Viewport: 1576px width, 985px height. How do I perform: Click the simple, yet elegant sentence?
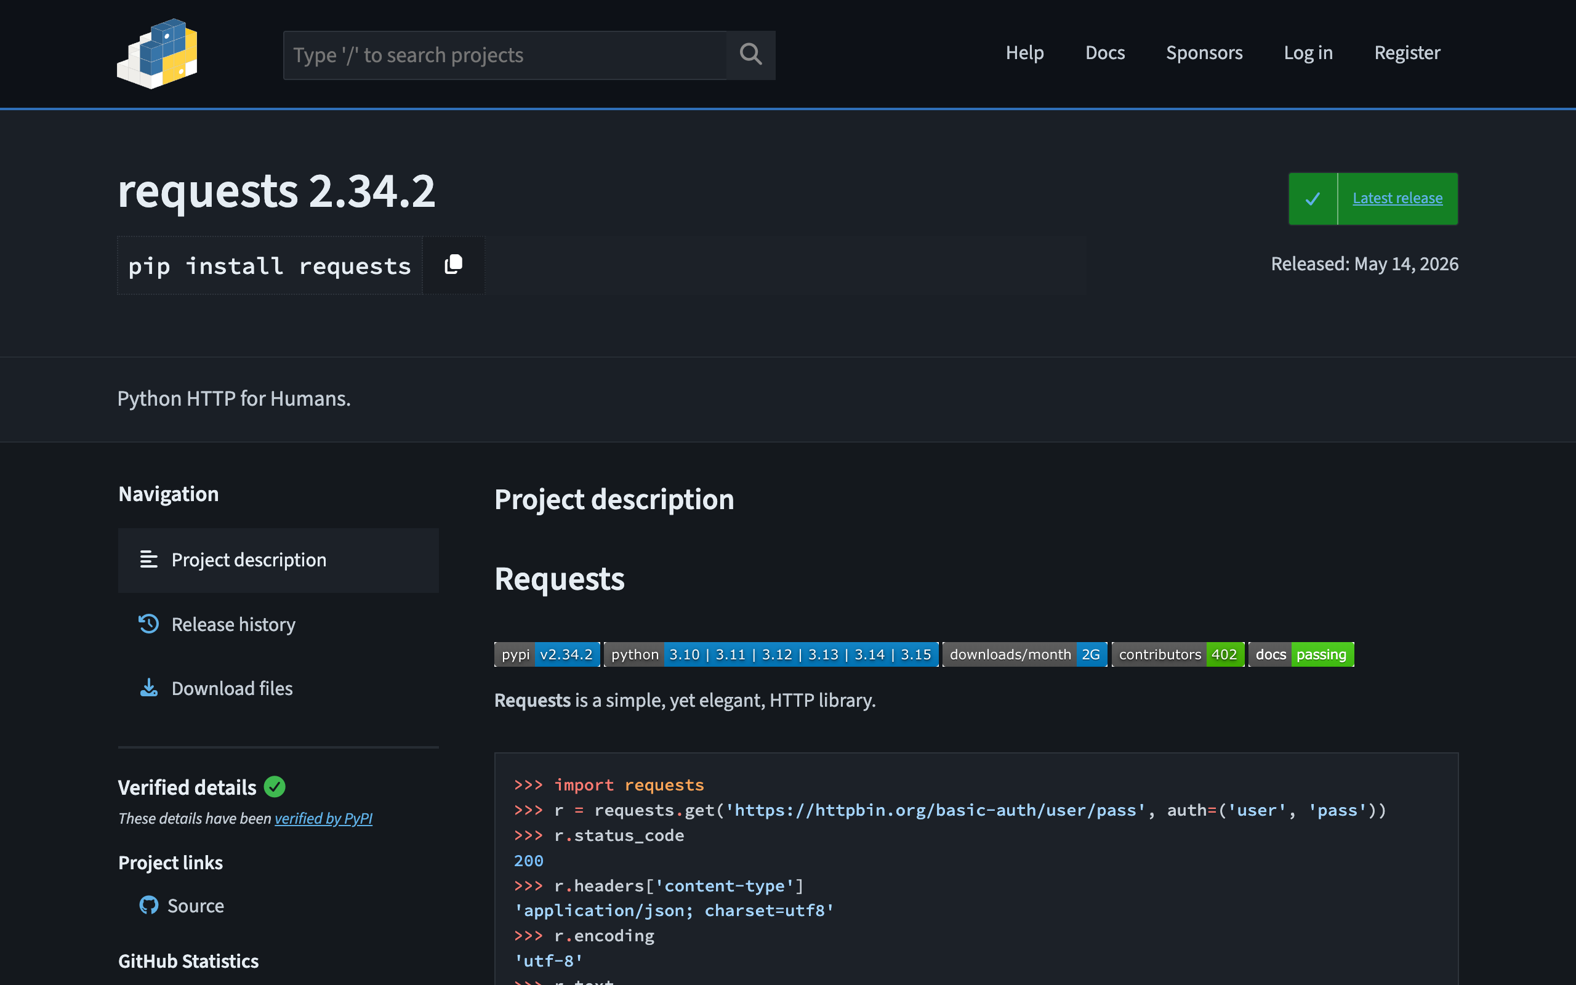pyautogui.click(x=685, y=701)
